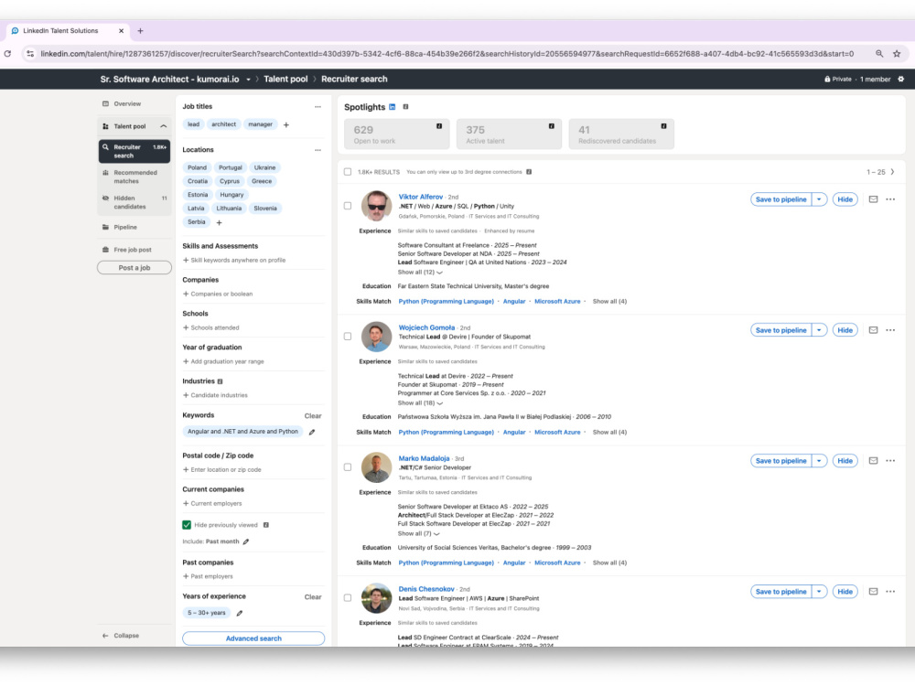This screenshot has width=915, height=686.
Task: Filter by Open to work spotlight
Action: 397,134
